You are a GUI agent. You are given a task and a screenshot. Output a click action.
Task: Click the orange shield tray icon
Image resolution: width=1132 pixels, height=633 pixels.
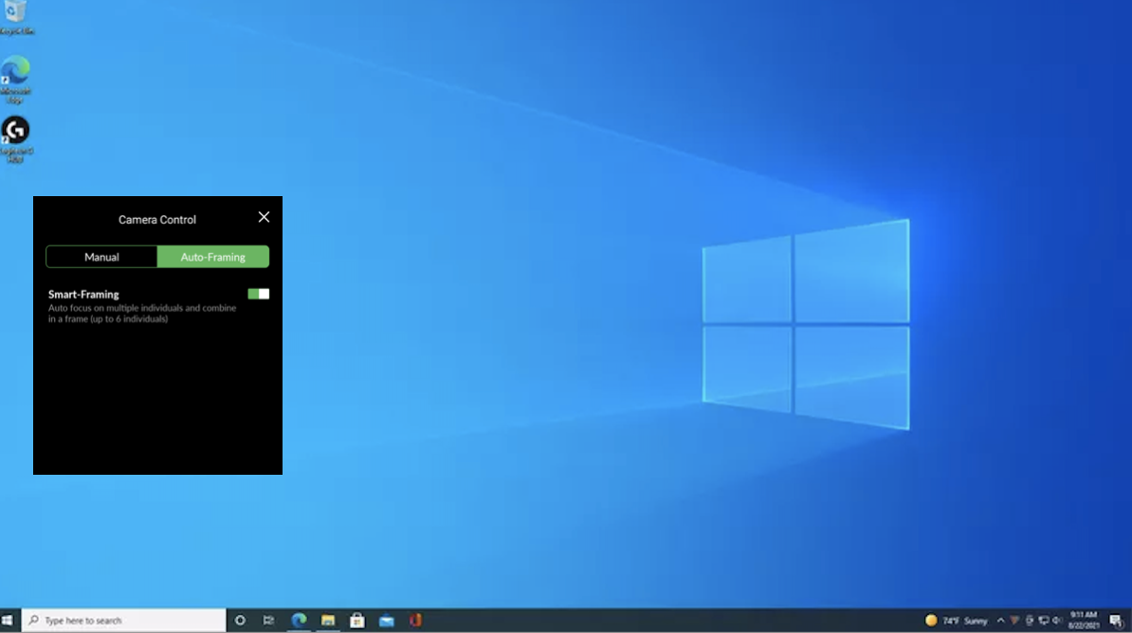pos(1015,620)
